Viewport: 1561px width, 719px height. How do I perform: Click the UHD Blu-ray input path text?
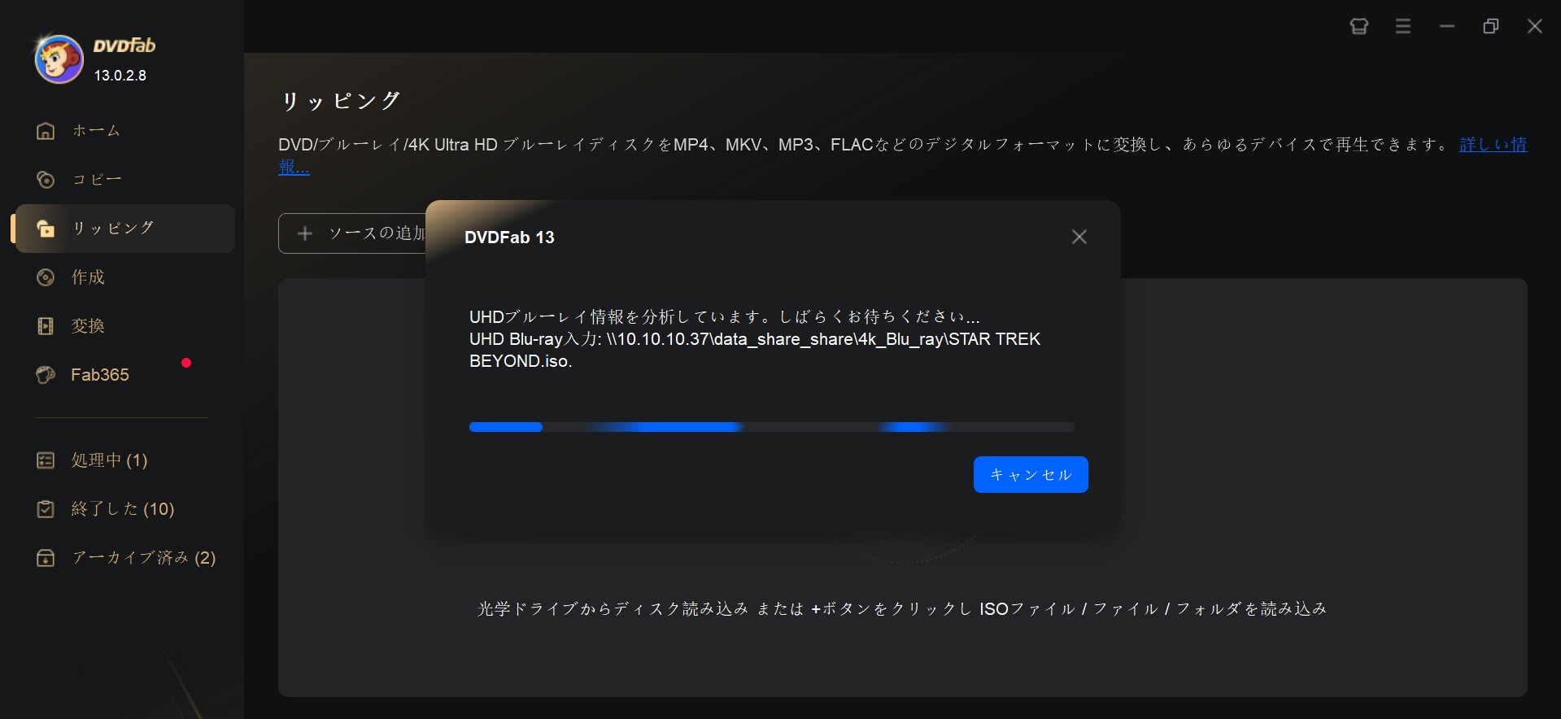(x=755, y=350)
